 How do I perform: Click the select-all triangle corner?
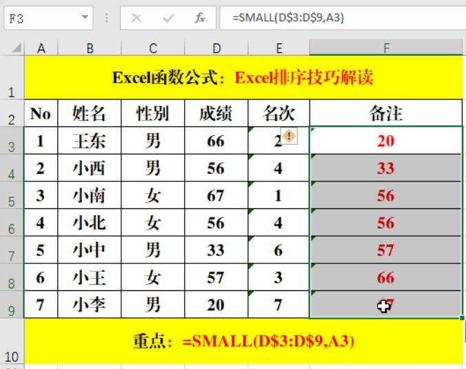tap(17, 48)
